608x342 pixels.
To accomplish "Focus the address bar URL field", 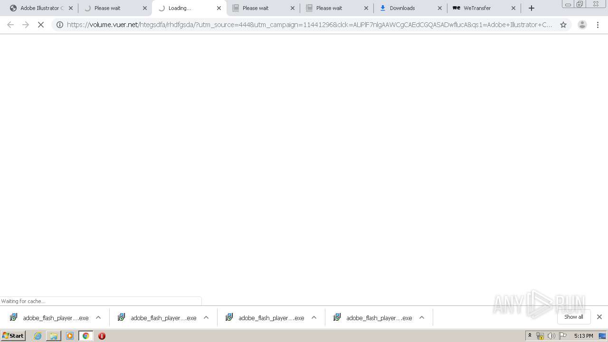I will 309,25.
